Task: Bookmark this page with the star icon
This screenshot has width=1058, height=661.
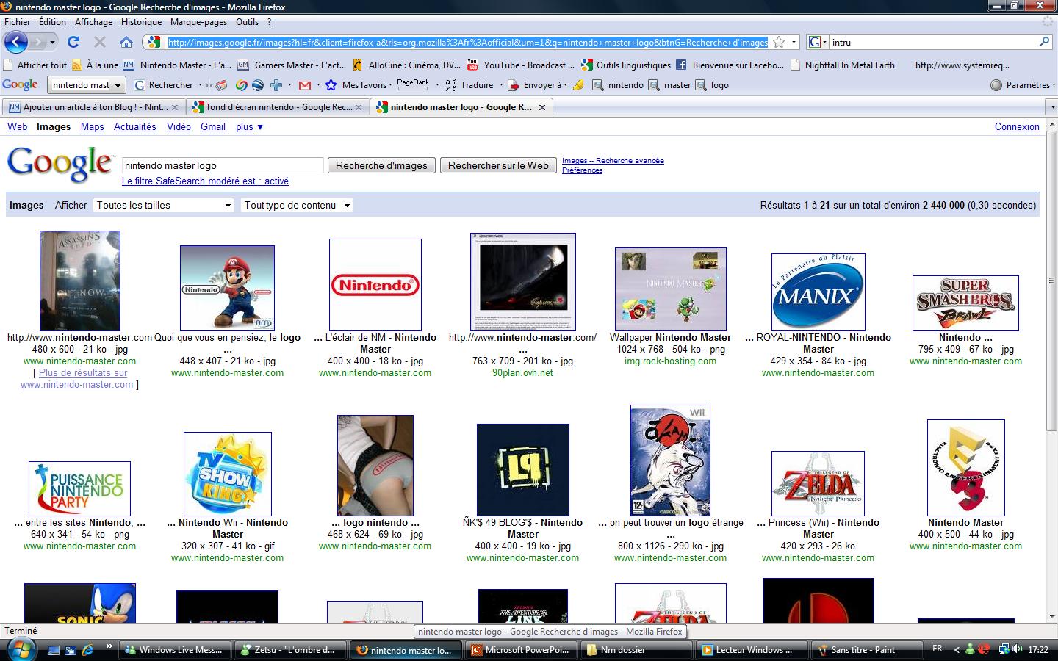Action: pyautogui.click(x=779, y=42)
